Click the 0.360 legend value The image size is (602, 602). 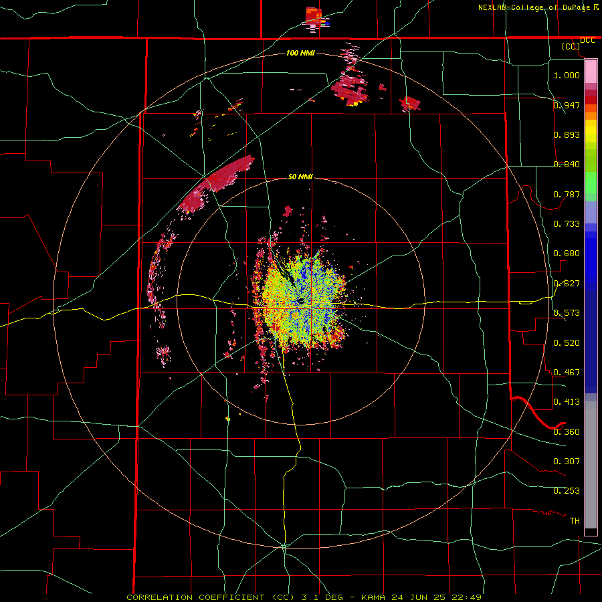click(567, 432)
